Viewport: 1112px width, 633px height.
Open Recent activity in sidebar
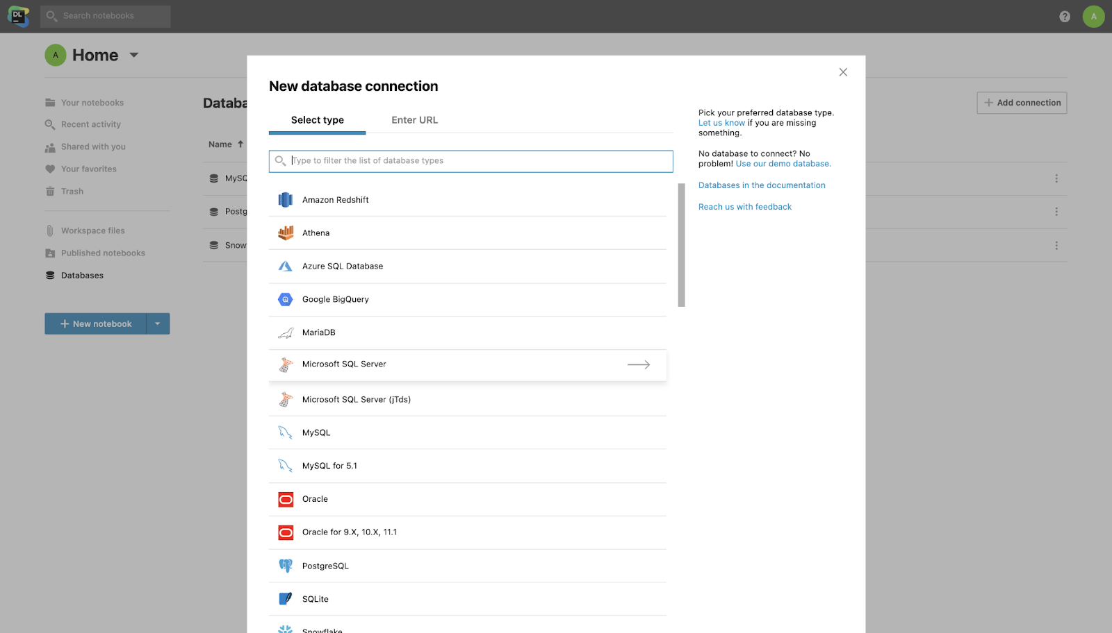(83, 125)
